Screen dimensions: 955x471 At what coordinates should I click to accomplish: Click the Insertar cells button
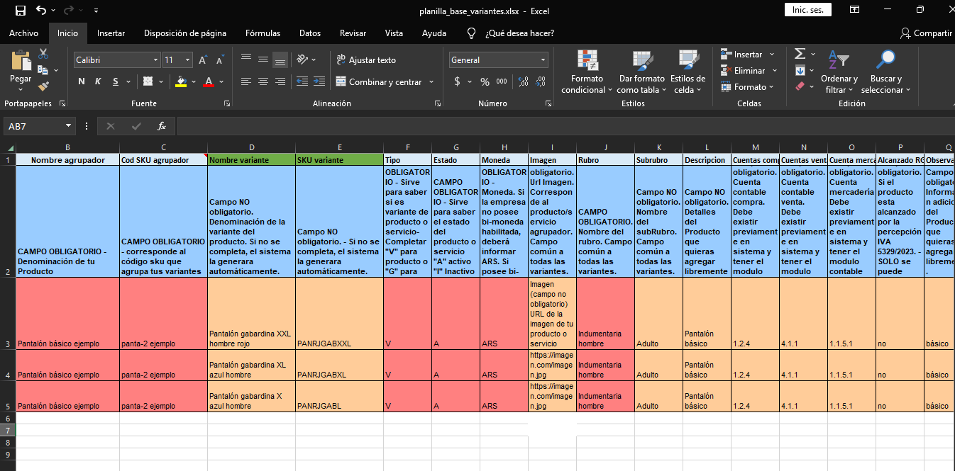point(749,55)
